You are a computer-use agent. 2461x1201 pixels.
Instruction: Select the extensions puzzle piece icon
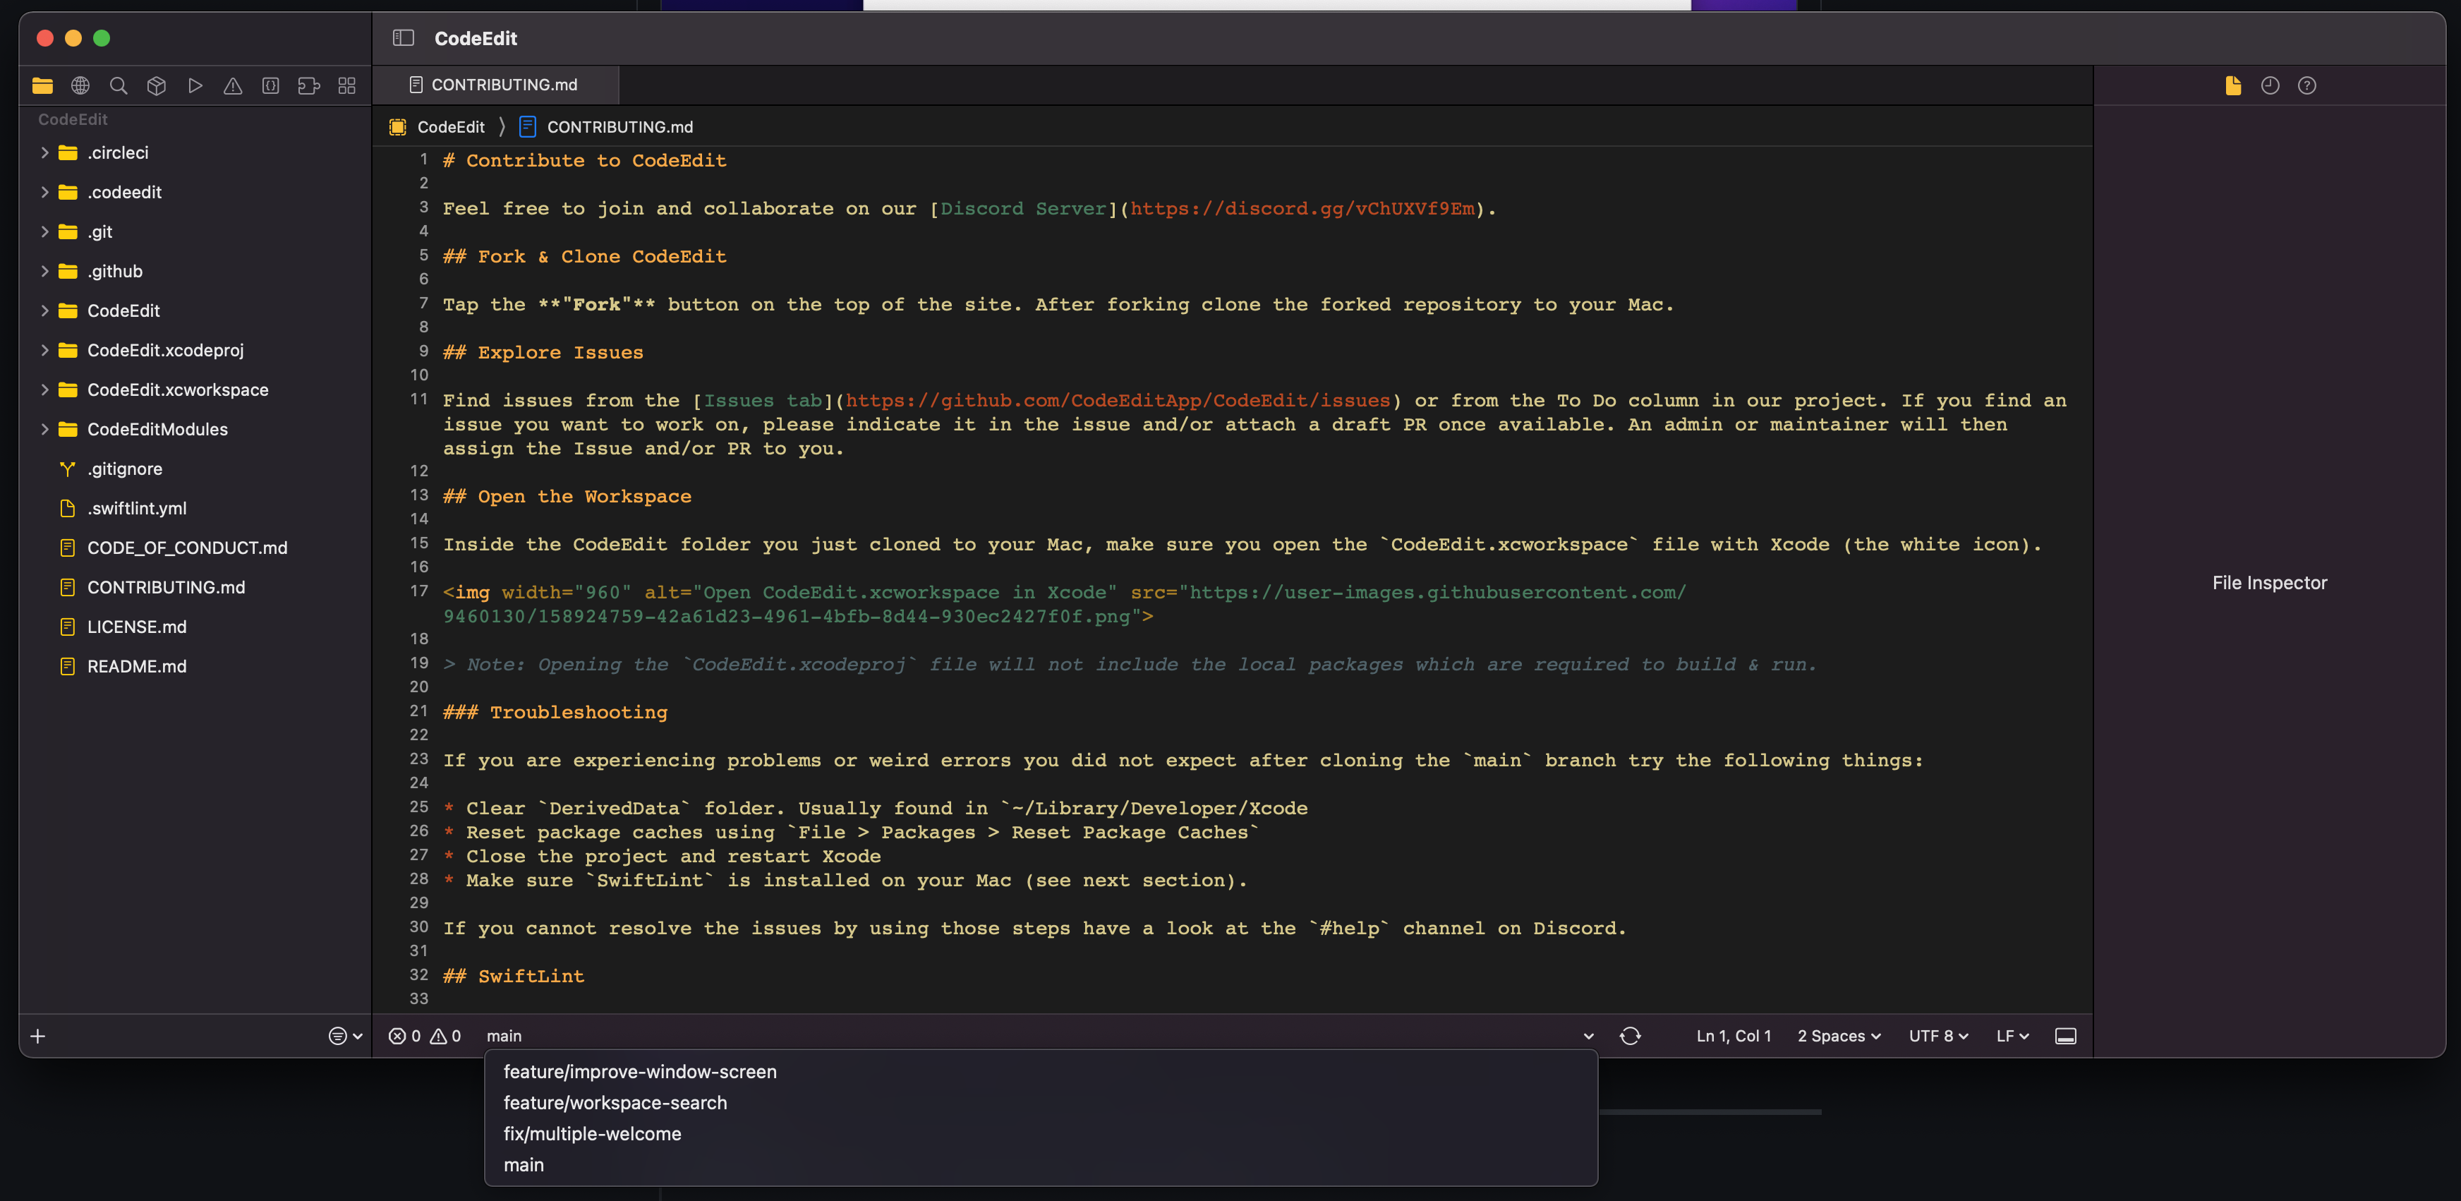[x=308, y=85]
